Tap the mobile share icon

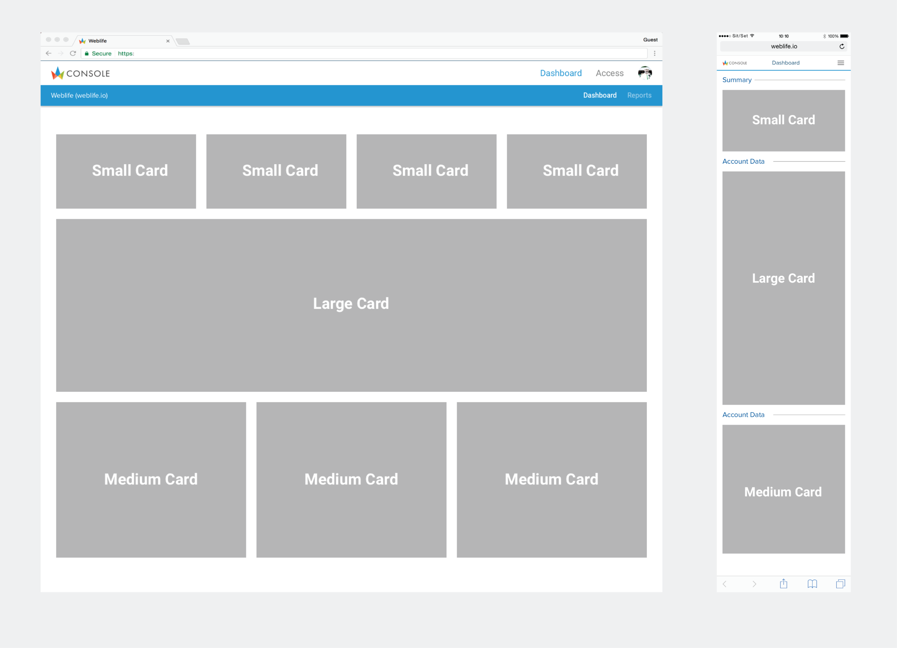(x=784, y=584)
